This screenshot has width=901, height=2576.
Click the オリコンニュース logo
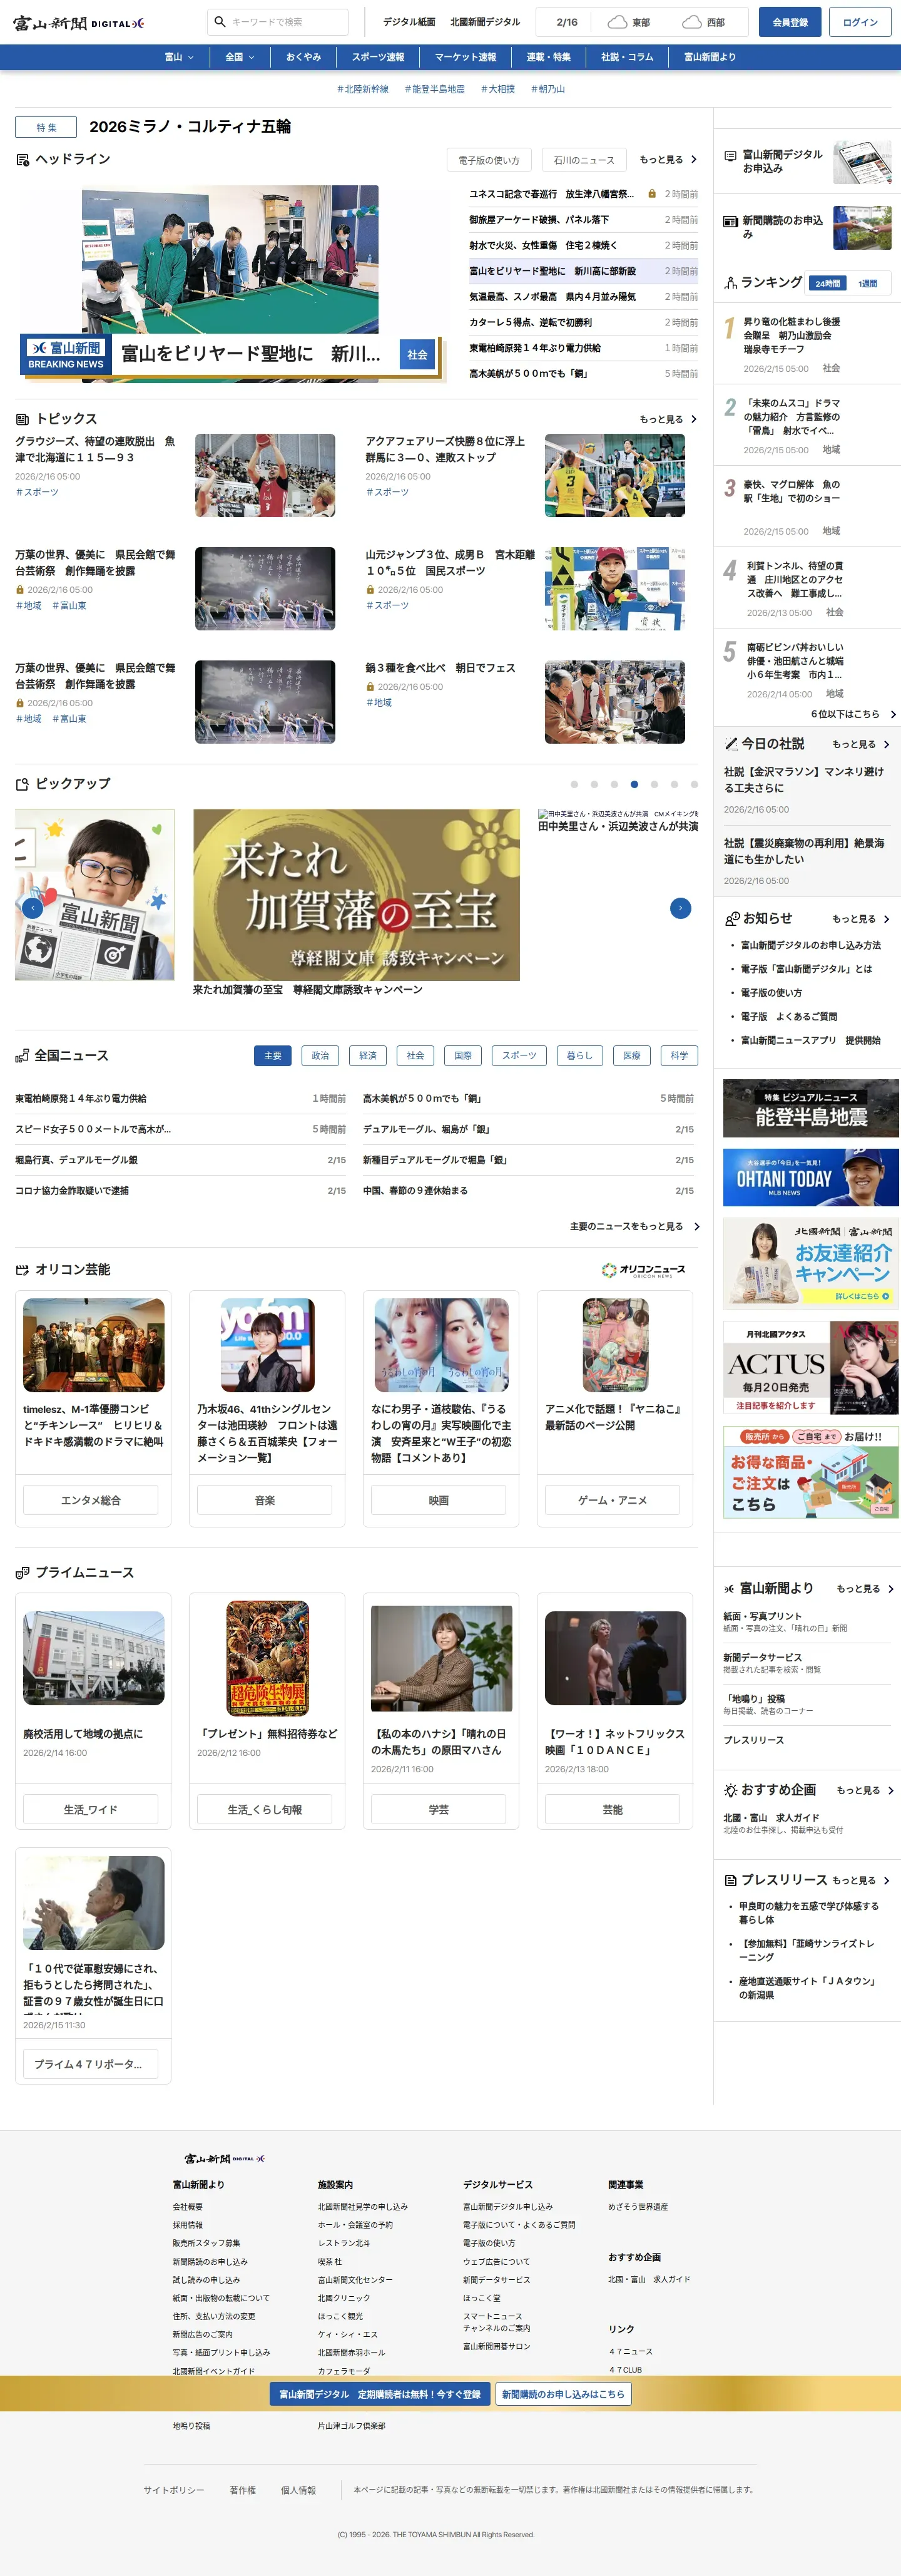coord(643,1270)
